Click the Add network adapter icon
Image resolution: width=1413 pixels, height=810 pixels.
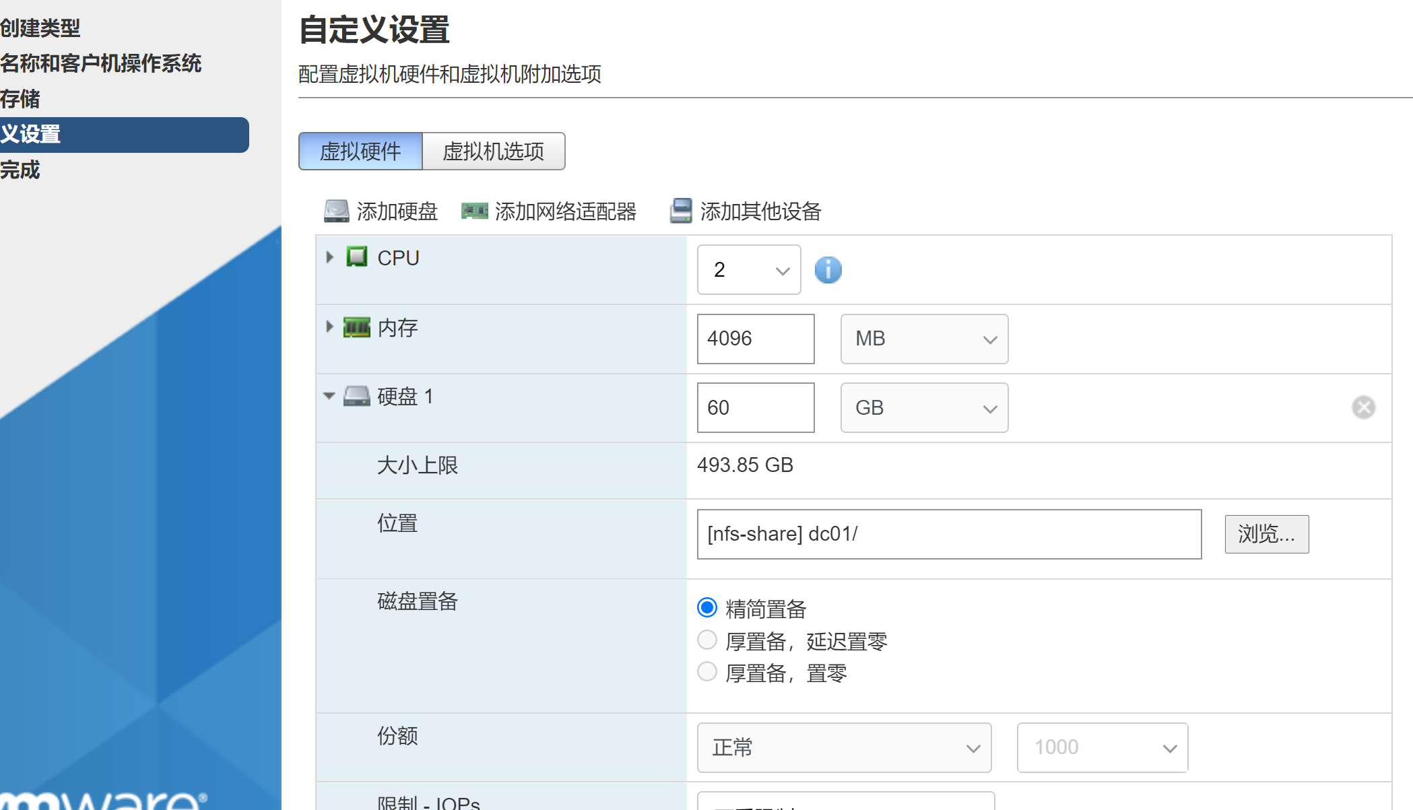474,211
